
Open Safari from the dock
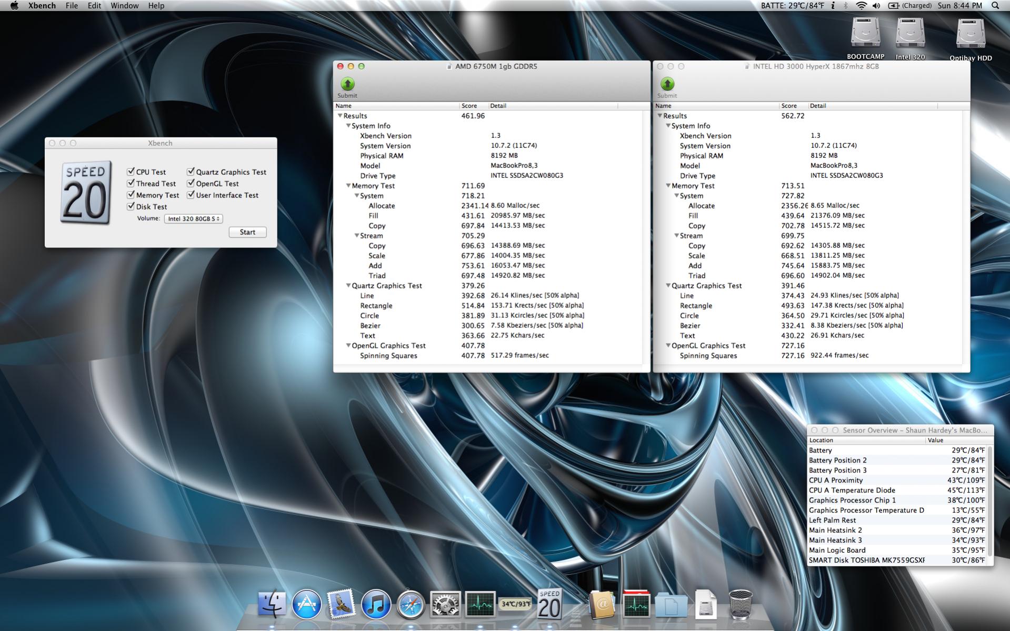411,604
